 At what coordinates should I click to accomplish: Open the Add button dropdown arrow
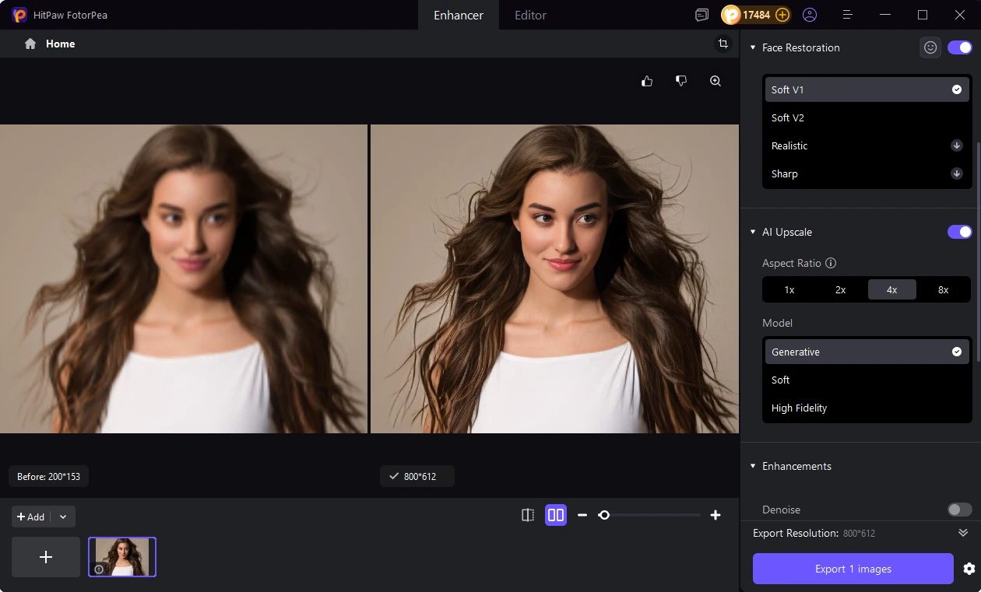tap(63, 516)
